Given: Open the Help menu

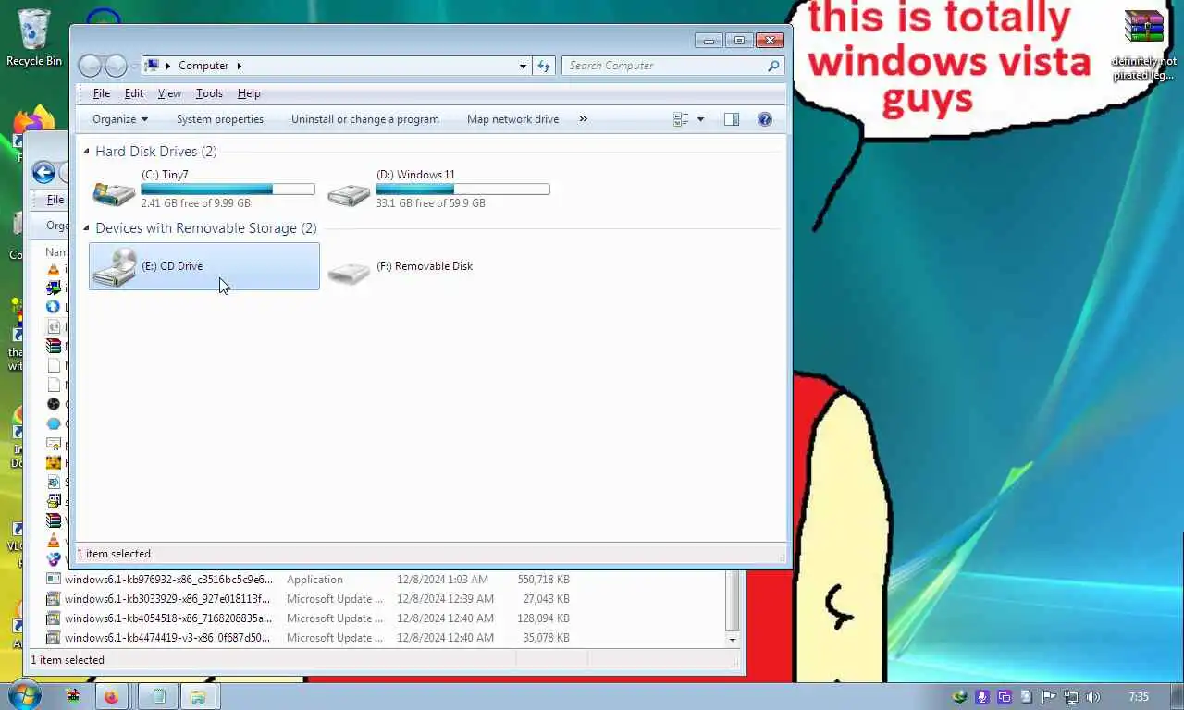Looking at the screenshot, I should [249, 93].
